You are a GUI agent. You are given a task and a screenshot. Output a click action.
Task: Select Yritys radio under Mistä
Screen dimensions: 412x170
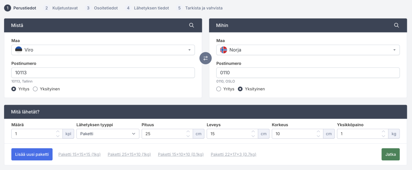click(14, 89)
